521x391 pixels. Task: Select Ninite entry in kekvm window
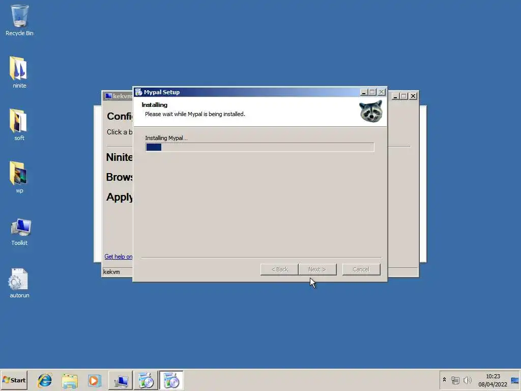[x=119, y=157]
